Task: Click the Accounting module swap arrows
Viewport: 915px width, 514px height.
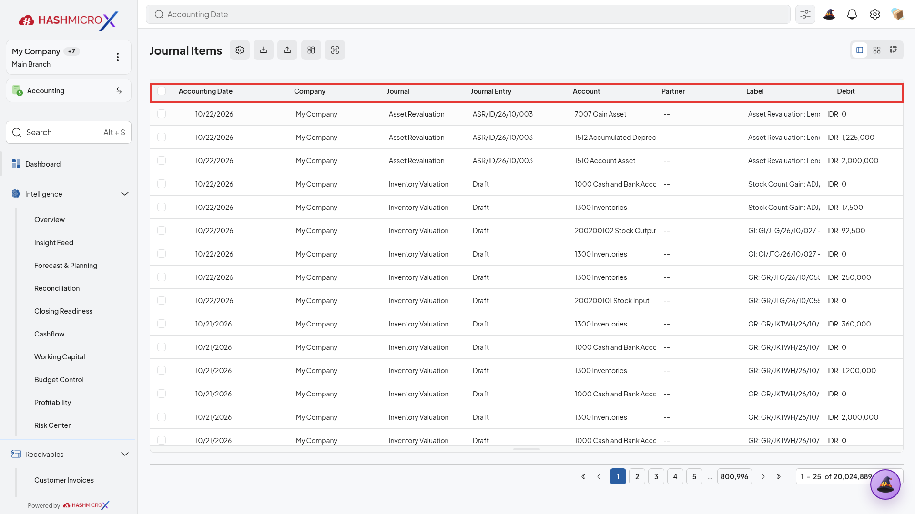Action: [119, 90]
